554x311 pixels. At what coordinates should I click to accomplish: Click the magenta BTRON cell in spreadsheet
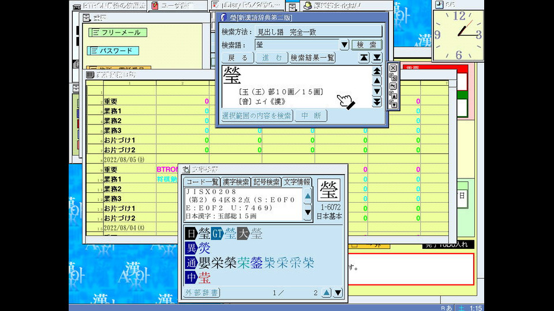[167, 169]
